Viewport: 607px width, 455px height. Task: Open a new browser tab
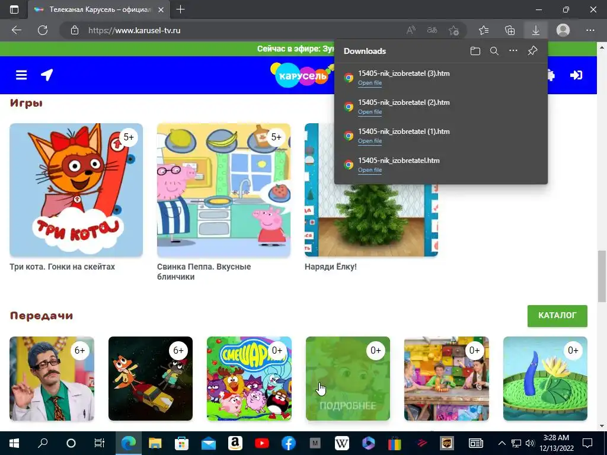point(180,9)
